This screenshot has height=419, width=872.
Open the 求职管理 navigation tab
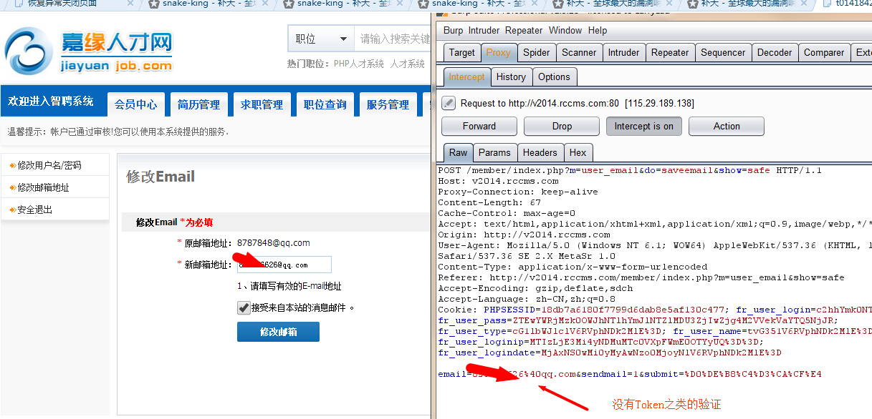click(262, 104)
